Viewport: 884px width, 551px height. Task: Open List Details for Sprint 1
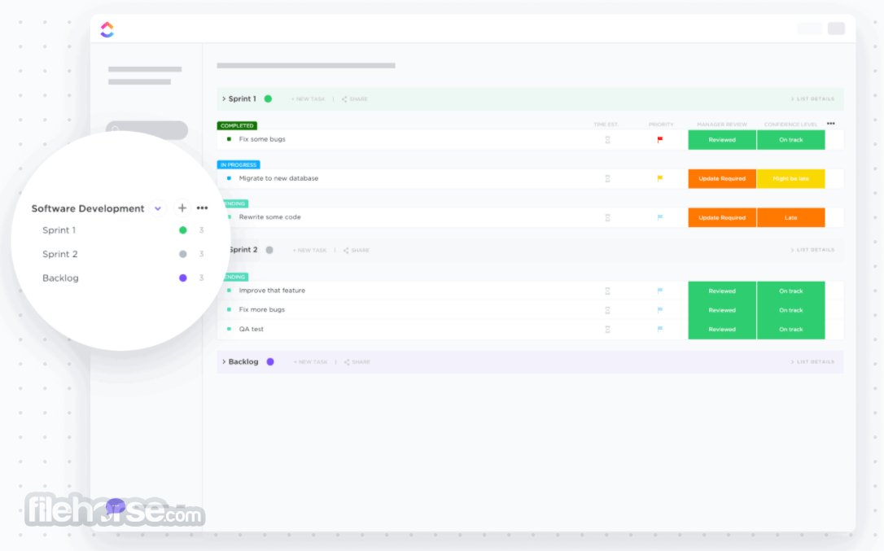coord(812,99)
